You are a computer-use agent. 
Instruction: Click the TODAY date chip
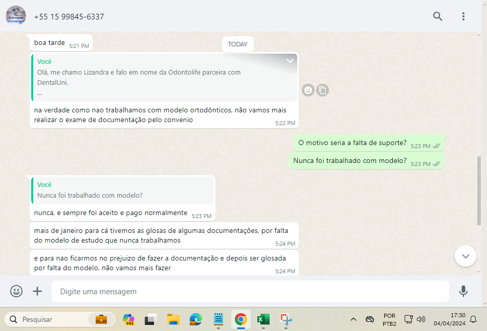tap(237, 44)
